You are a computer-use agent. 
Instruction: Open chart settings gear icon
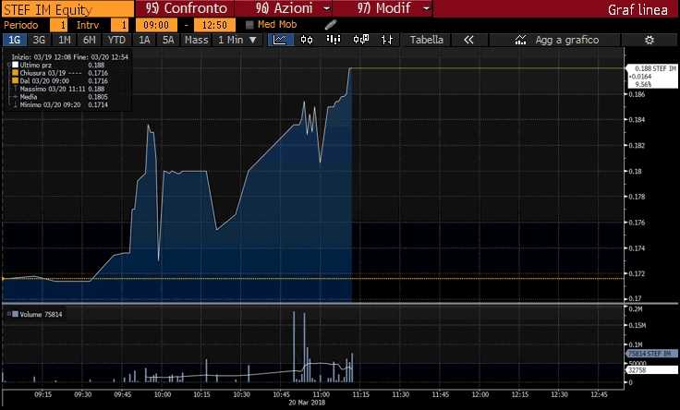pos(649,40)
